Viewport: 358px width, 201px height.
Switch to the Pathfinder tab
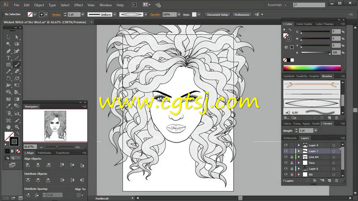tap(44, 153)
